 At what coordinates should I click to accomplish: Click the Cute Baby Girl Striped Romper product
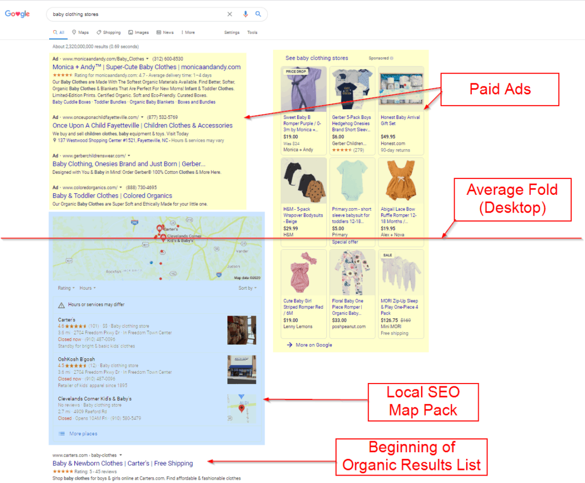[303, 294]
